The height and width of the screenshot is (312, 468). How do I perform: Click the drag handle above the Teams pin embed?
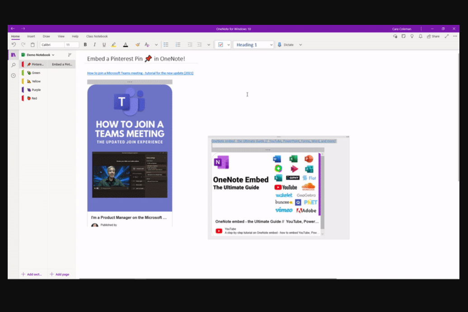130,82
